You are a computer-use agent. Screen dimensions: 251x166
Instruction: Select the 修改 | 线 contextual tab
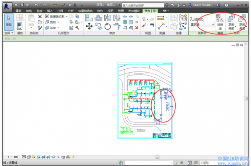[150, 11]
